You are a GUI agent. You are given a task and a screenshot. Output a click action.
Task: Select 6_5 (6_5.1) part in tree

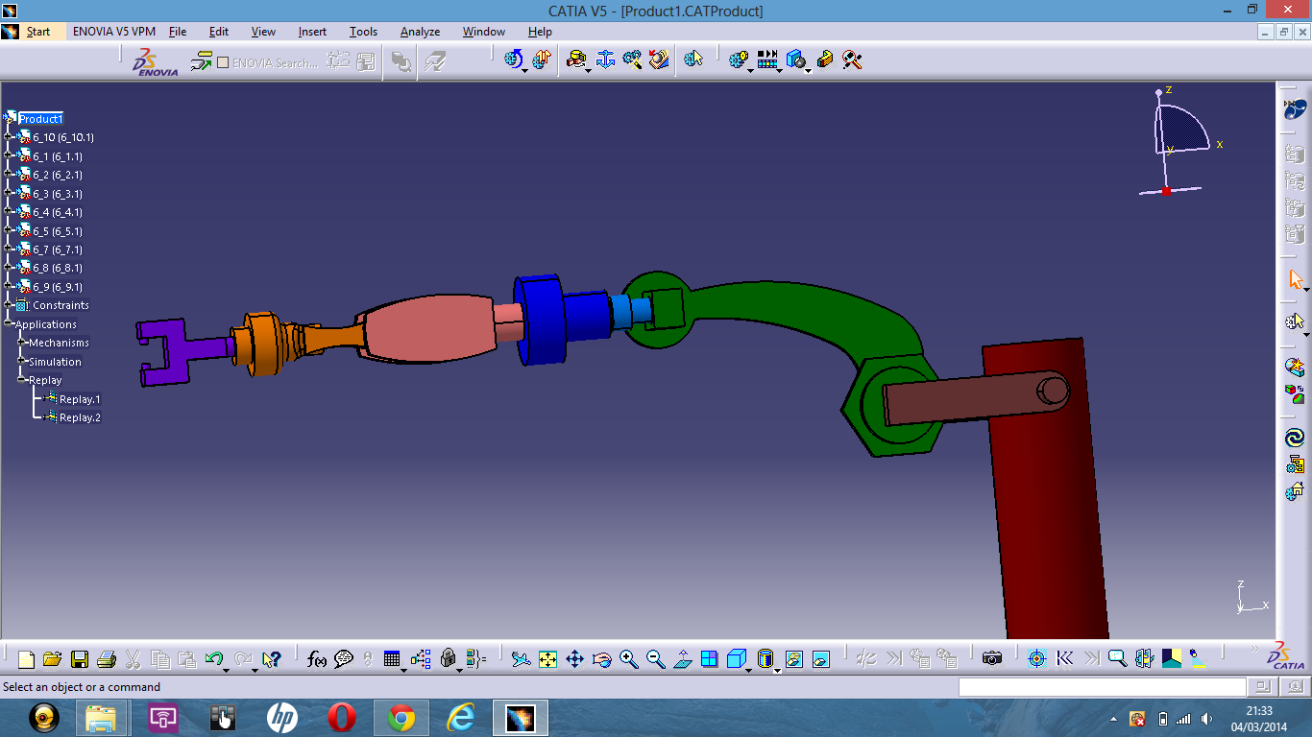[58, 231]
